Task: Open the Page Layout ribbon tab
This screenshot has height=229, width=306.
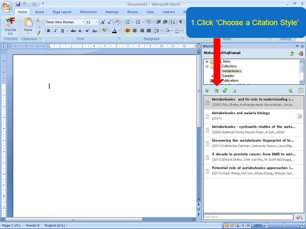Action: [62, 12]
